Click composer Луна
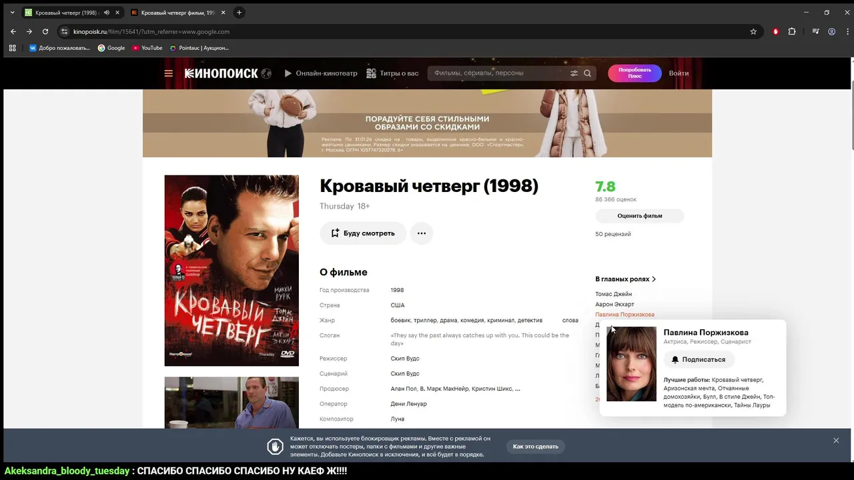The width and height of the screenshot is (854, 480). 398,419
